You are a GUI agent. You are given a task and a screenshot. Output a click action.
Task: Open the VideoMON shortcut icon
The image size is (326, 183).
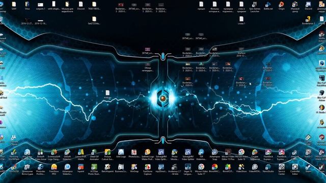pos(255,168)
